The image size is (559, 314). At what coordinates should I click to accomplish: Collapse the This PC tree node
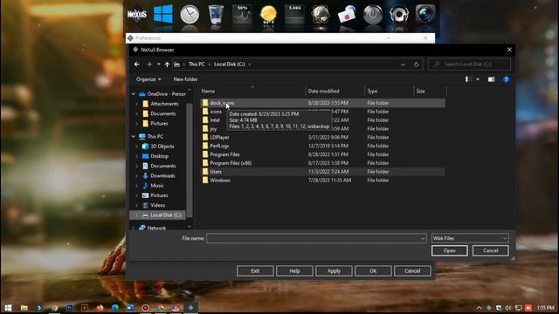coord(134,136)
